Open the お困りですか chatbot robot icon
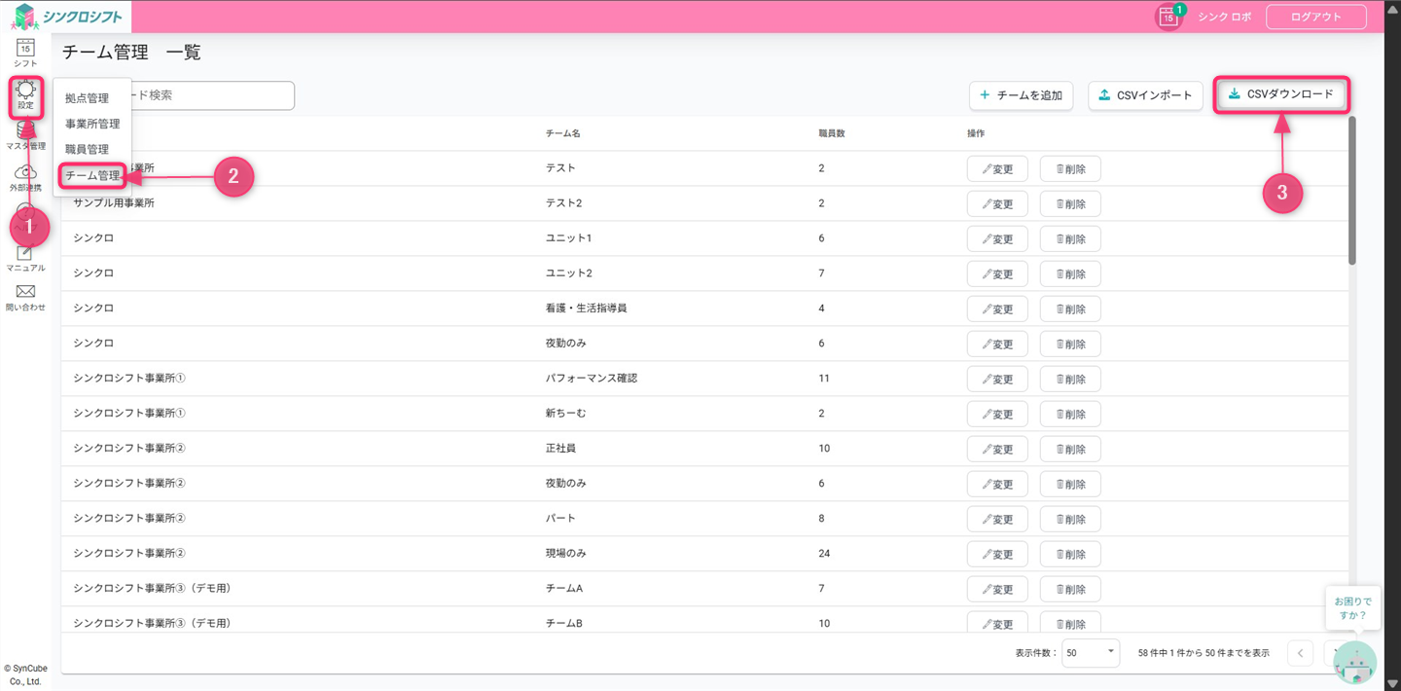This screenshot has height=691, width=1401. (1354, 661)
